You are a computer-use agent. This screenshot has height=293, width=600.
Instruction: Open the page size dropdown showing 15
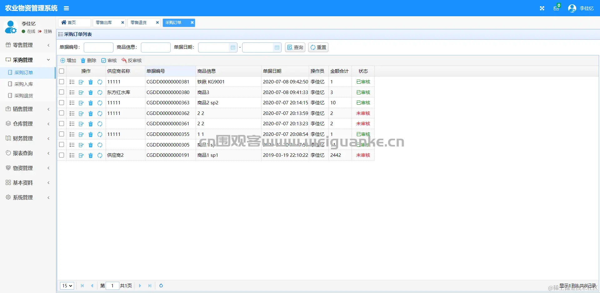(x=67, y=286)
